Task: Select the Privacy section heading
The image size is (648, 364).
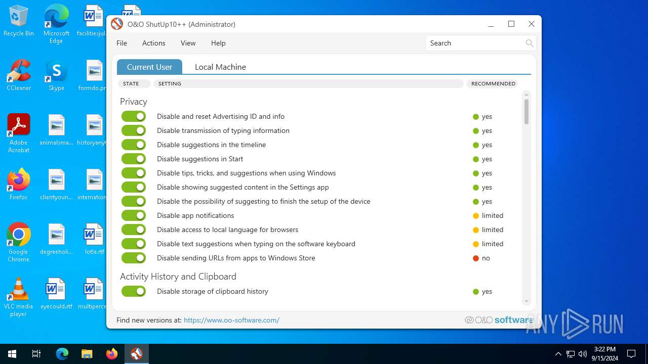Action: point(134,102)
